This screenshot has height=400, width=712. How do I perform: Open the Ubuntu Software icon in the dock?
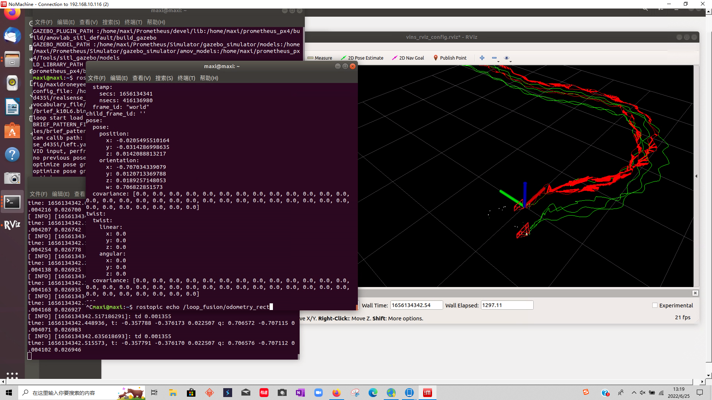pyautogui.click(x=12, y=131)
